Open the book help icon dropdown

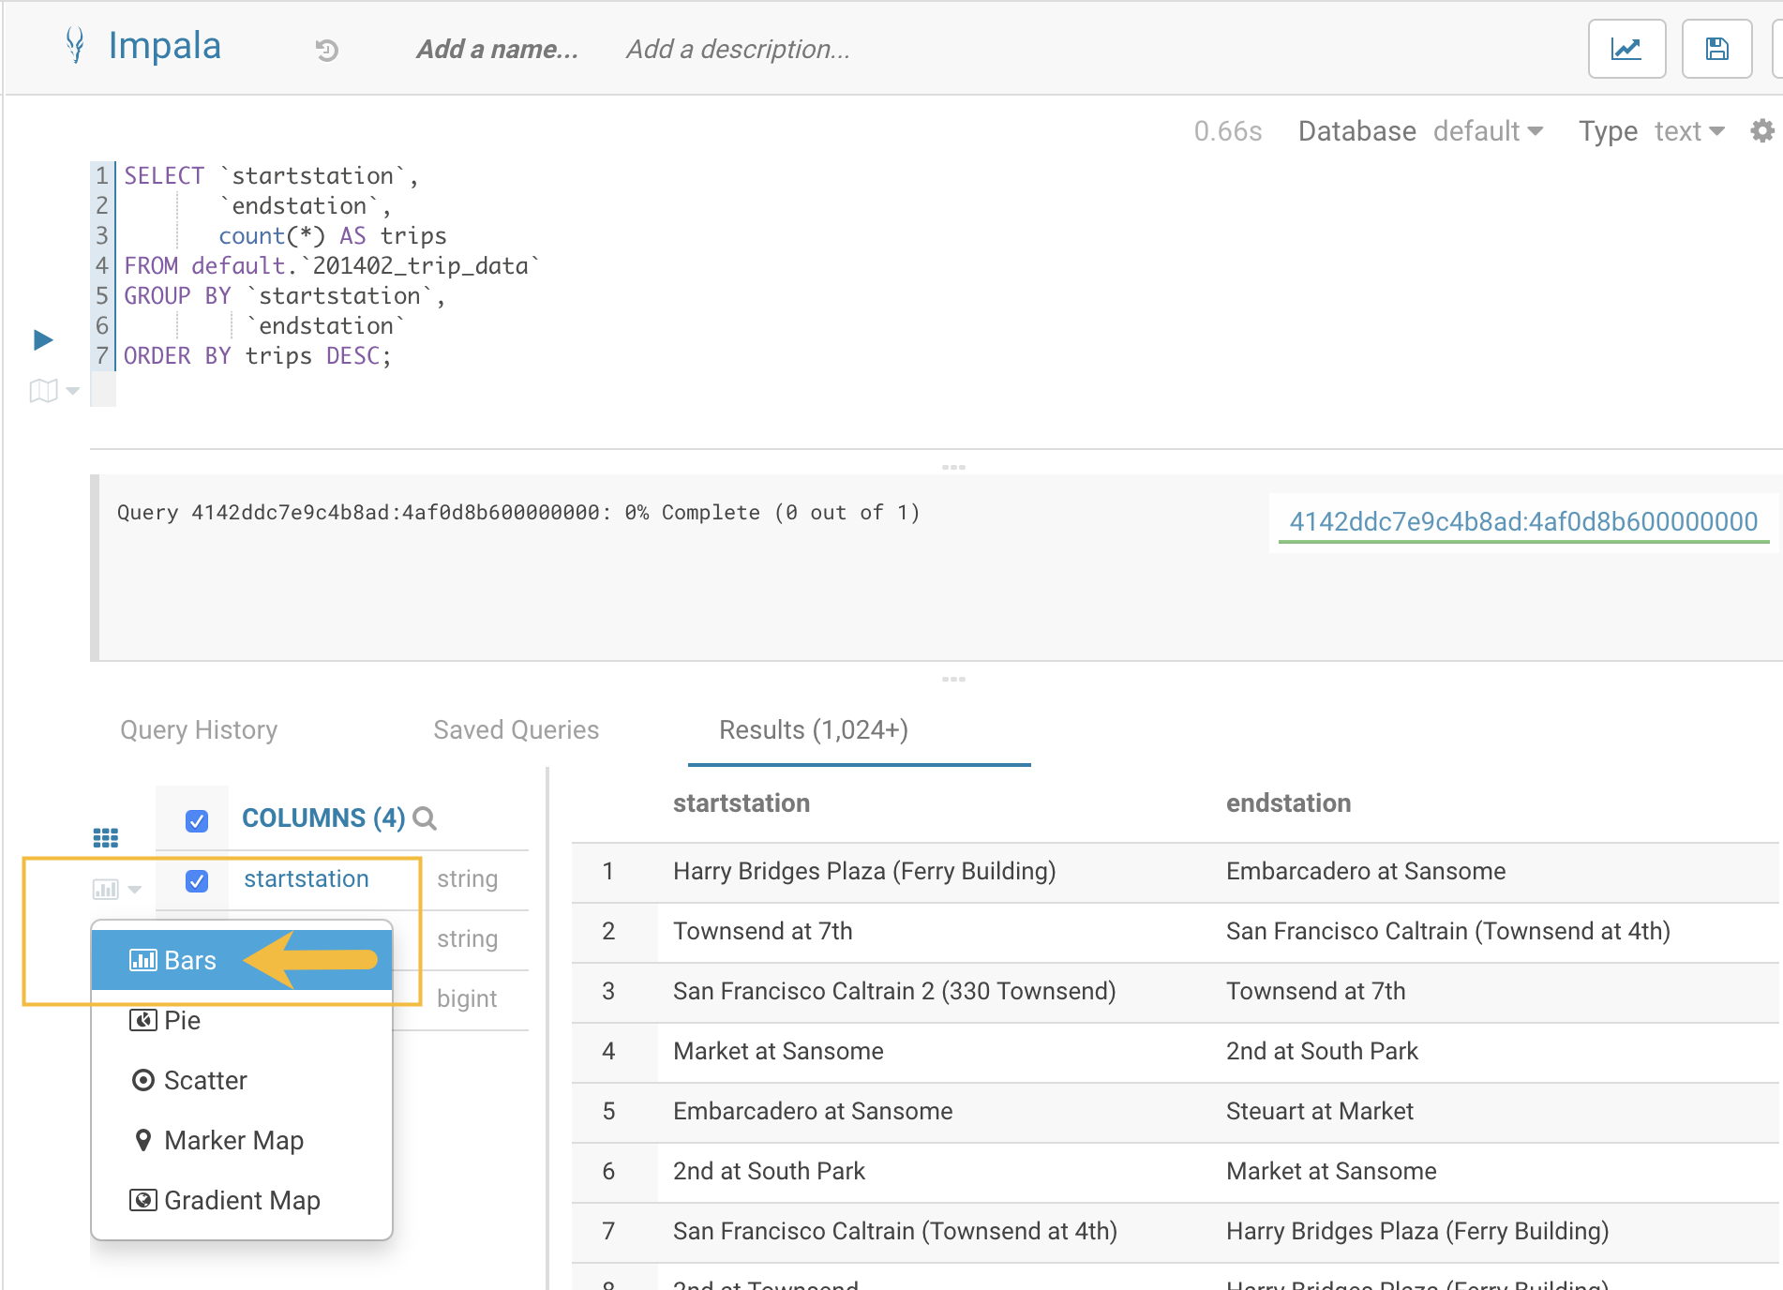coord(52,391)
